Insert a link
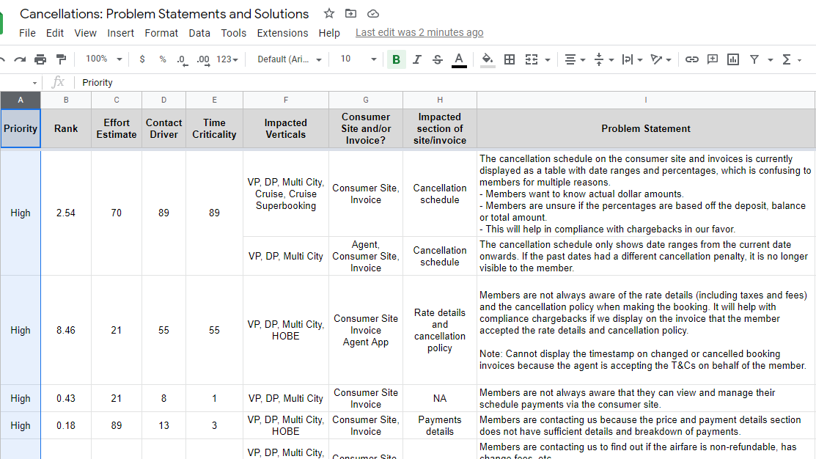The height and width of the screenshot is (459, 816). pyautogui.click(x=691, y=59)
